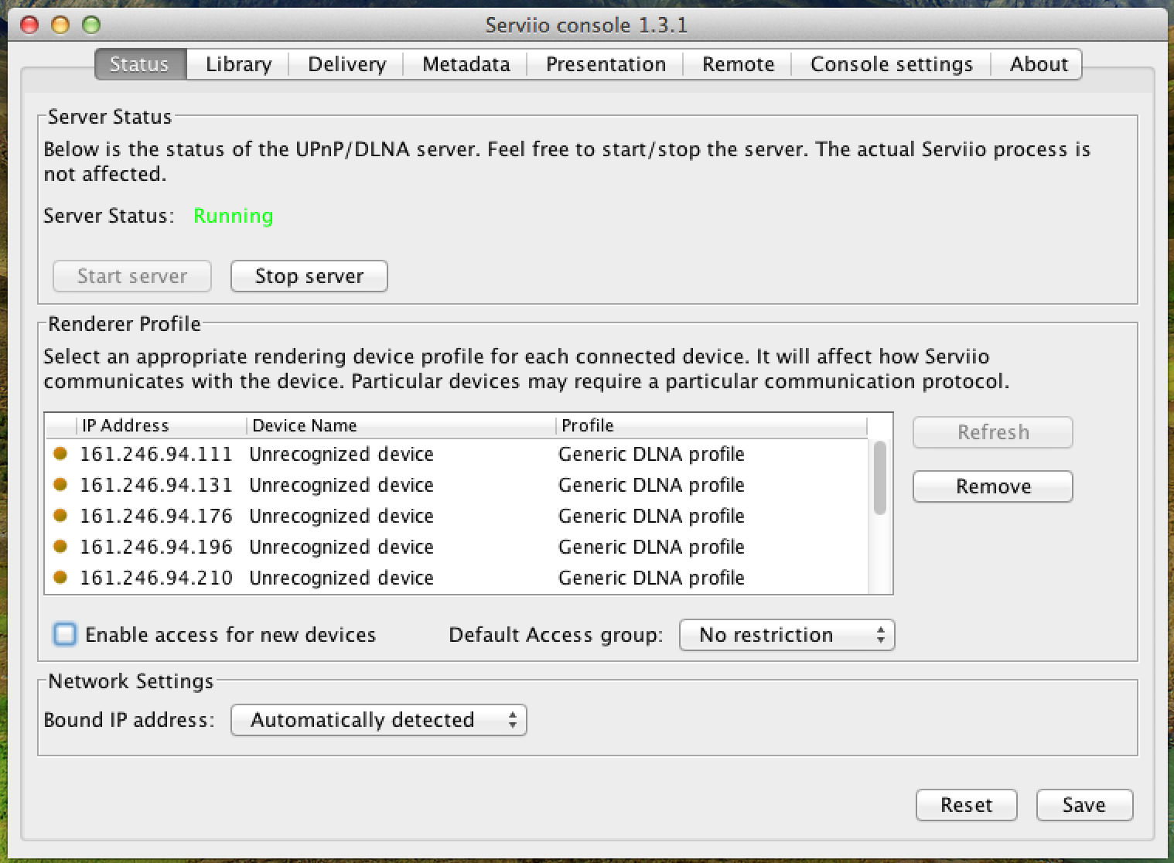Remove the selected renderer device
This screenshot has width=1174, height=863.
[x=992, y=486]
